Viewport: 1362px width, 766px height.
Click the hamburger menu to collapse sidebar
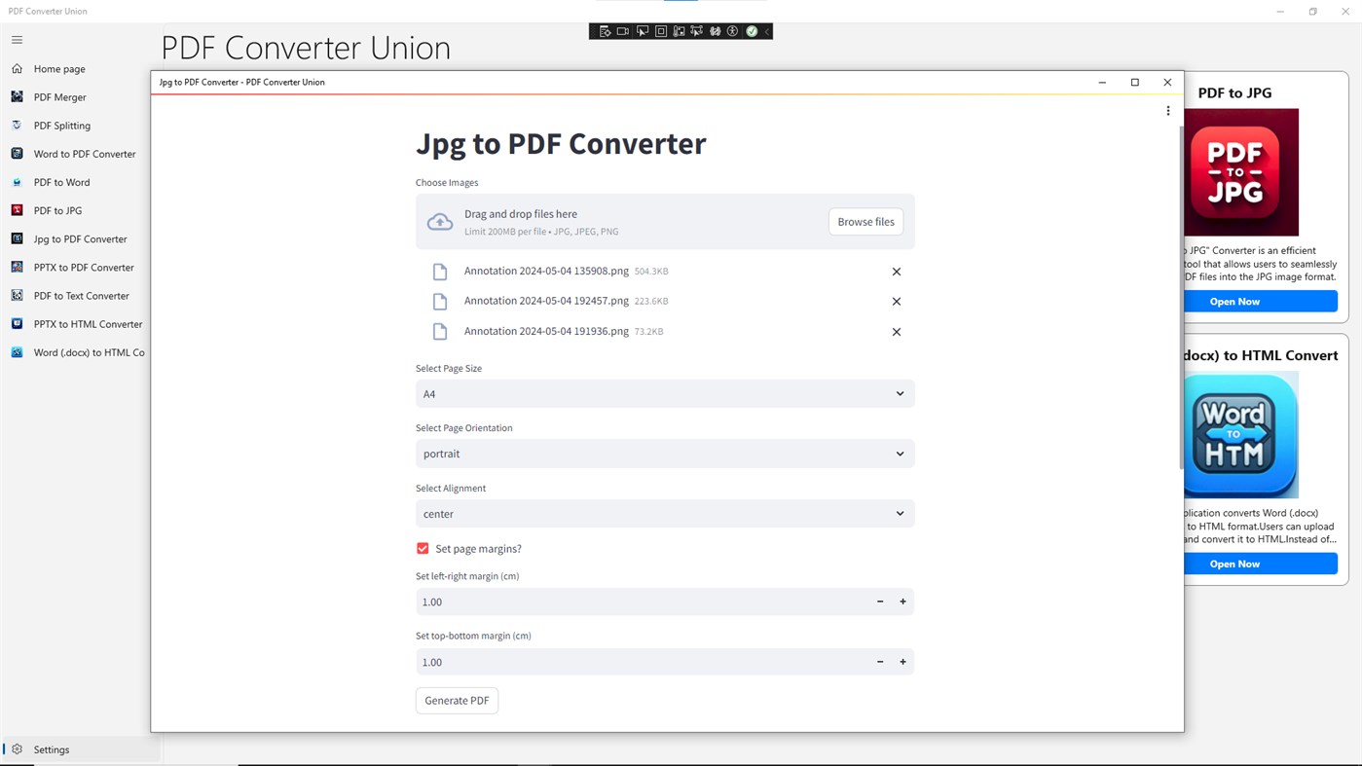[17, 40]
